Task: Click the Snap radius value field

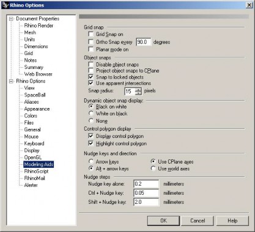Action: point(130,91)
